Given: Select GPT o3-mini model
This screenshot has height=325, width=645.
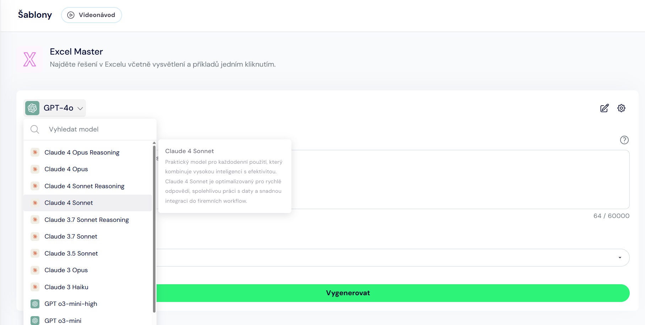Looking at the screenshot, I should [88, 320].
